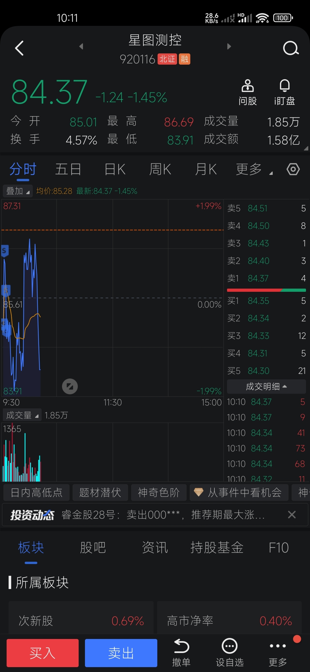310x672 pixels.
Task: Tap the 神奇色阶 chip
Action: click(159, 493)
